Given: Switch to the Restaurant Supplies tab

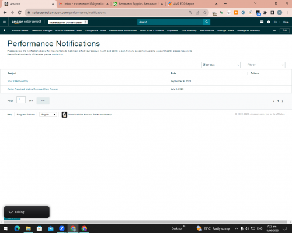Looking at the screenshot, I should click(138, 4).
